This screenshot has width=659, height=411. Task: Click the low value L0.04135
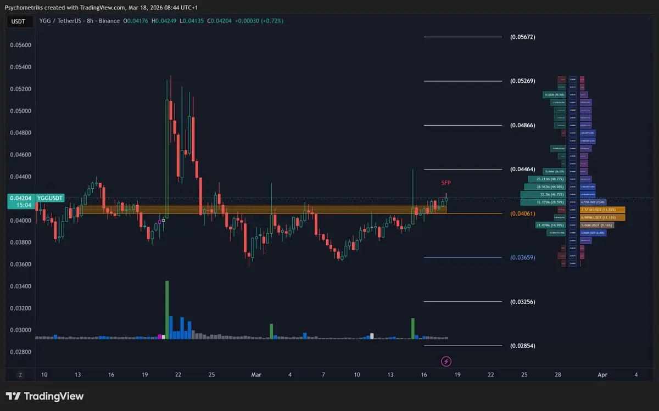192,21
